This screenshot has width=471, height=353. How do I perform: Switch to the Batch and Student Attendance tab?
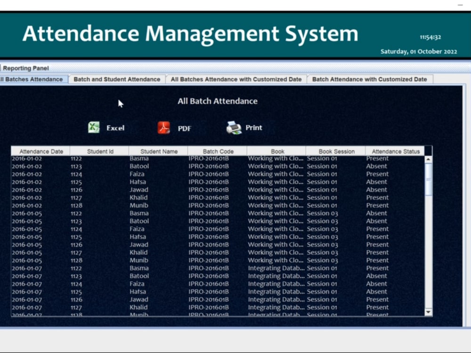coord(117,79)
